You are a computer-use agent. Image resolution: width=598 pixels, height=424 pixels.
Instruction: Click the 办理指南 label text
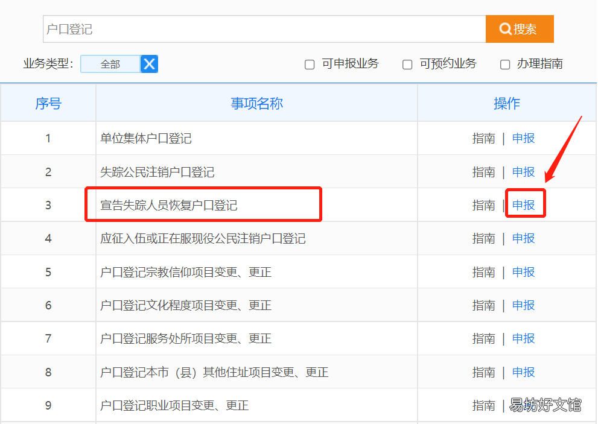(x=539, y=64)
